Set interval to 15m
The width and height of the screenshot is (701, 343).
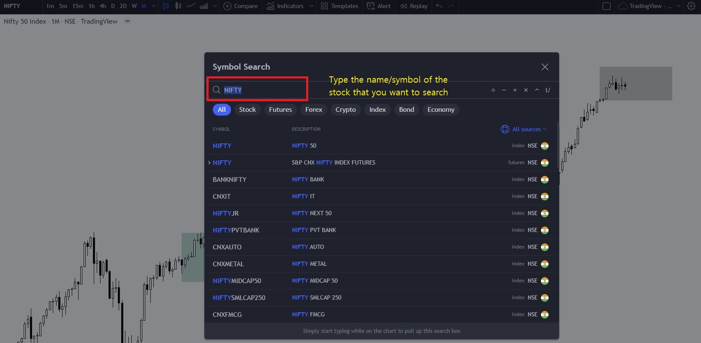78,6
